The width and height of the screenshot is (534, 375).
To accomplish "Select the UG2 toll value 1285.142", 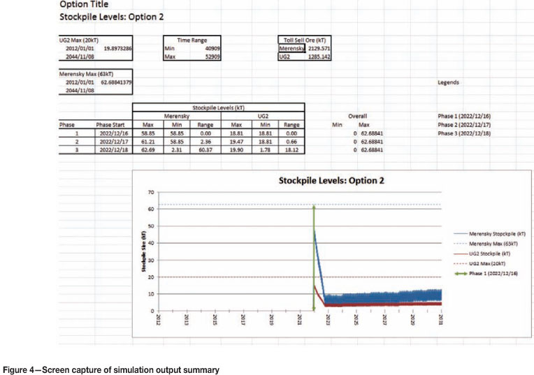I will coord(319,57).
